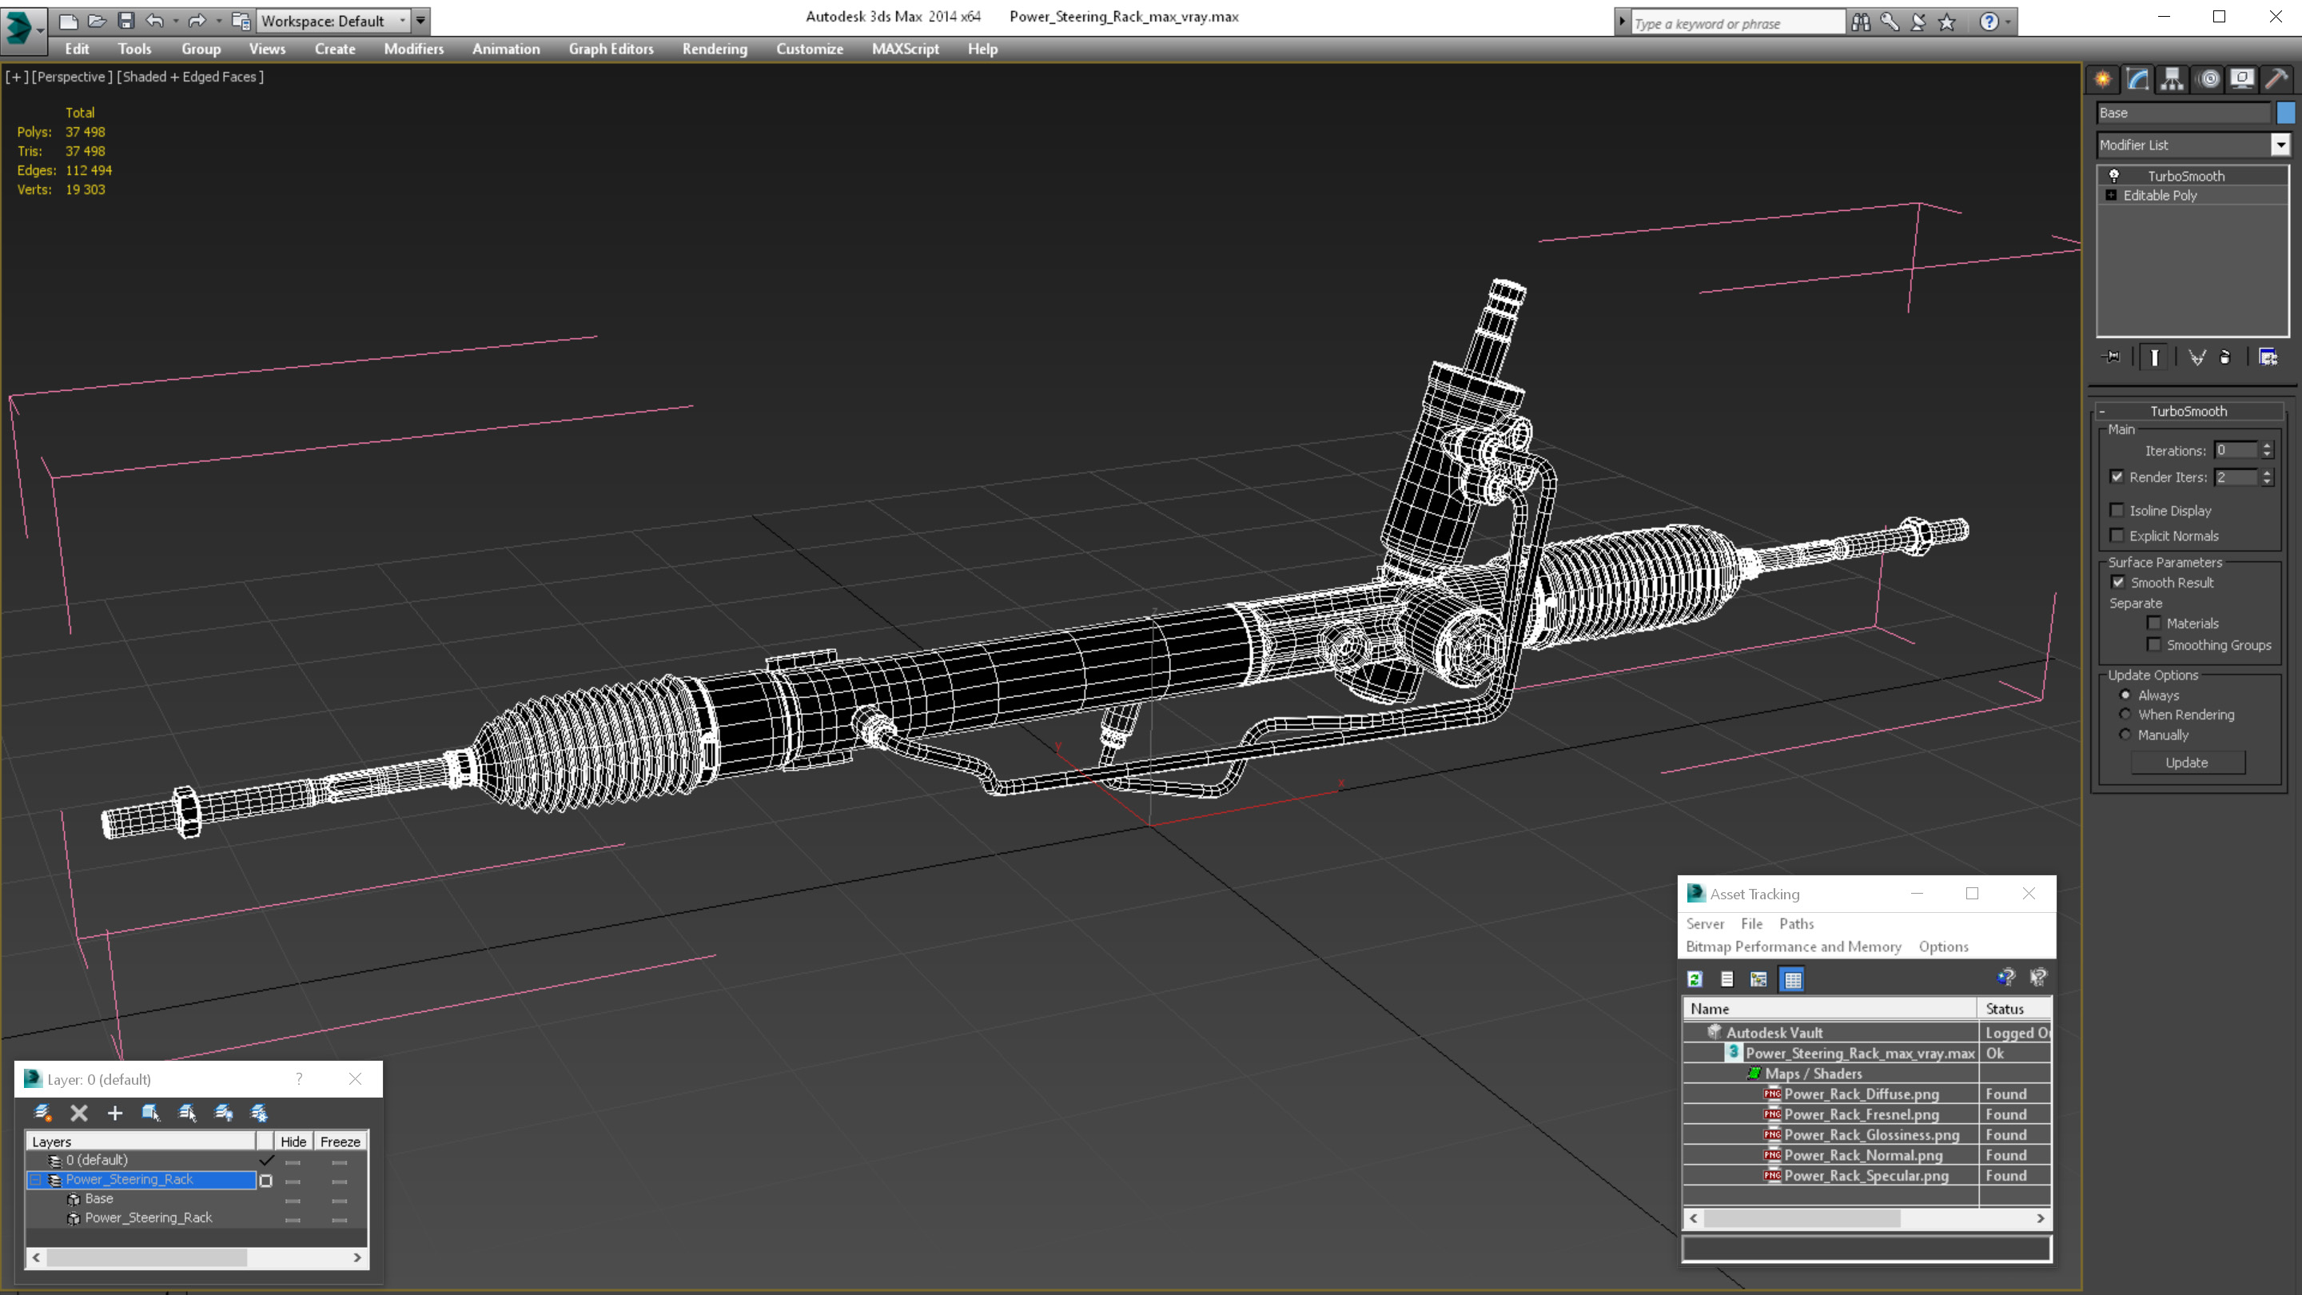2302x1295 pixels.
Task: Delete the highlighted layer with the X icon
Action: click(x=78, y=1113)
